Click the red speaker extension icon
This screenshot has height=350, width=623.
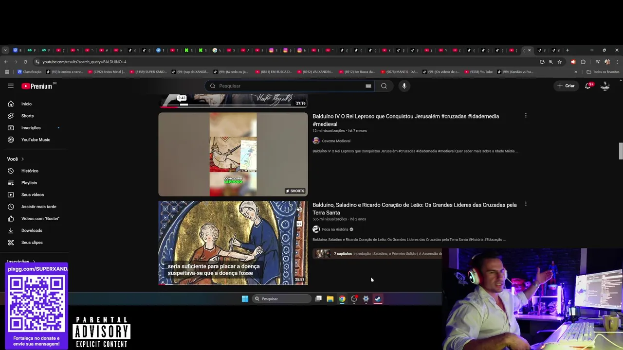pos(573,62)
